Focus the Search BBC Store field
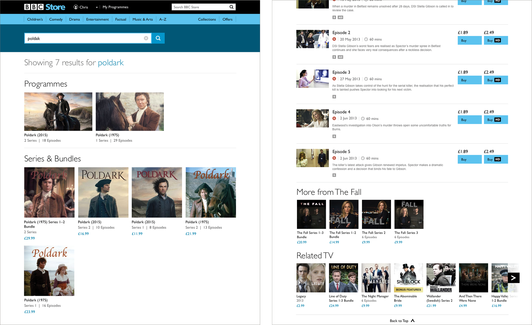 tap(200, 7)
